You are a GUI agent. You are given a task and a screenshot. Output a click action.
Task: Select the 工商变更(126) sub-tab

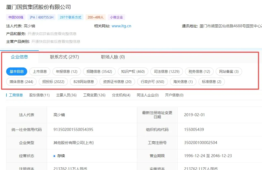[x=94, y=95]
